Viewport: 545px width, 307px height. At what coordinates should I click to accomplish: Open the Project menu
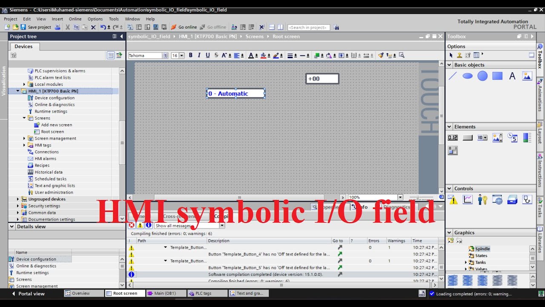[x=11, y=19]
